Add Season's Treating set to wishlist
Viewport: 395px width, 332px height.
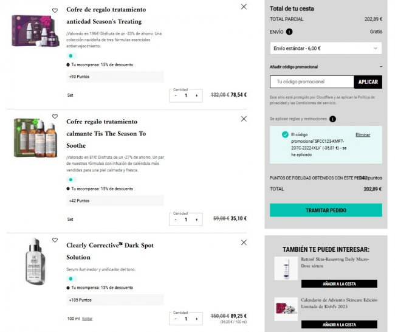[x=55, y=10]
